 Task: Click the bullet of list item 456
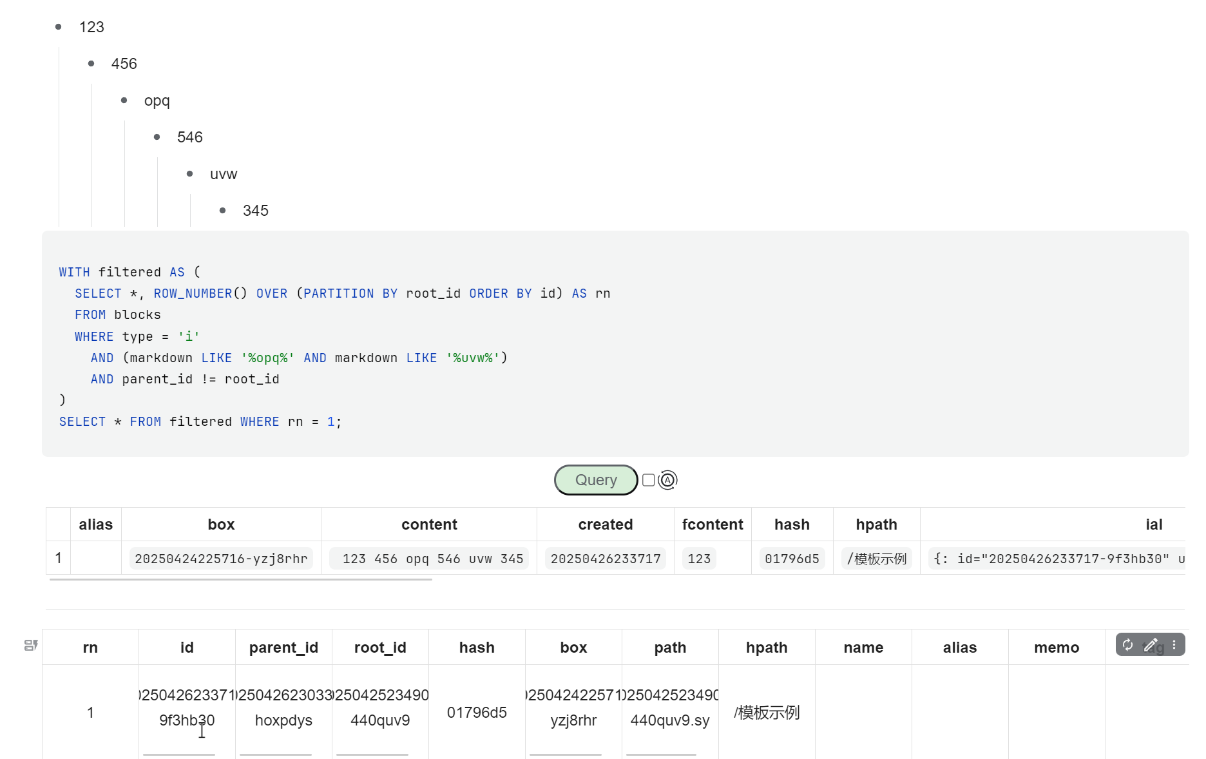pyautogui.click(x=91, y=64)
